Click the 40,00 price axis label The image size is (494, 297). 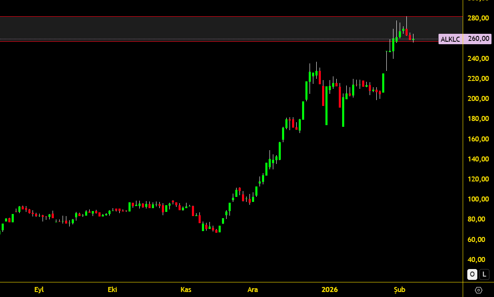pos(476,259)
